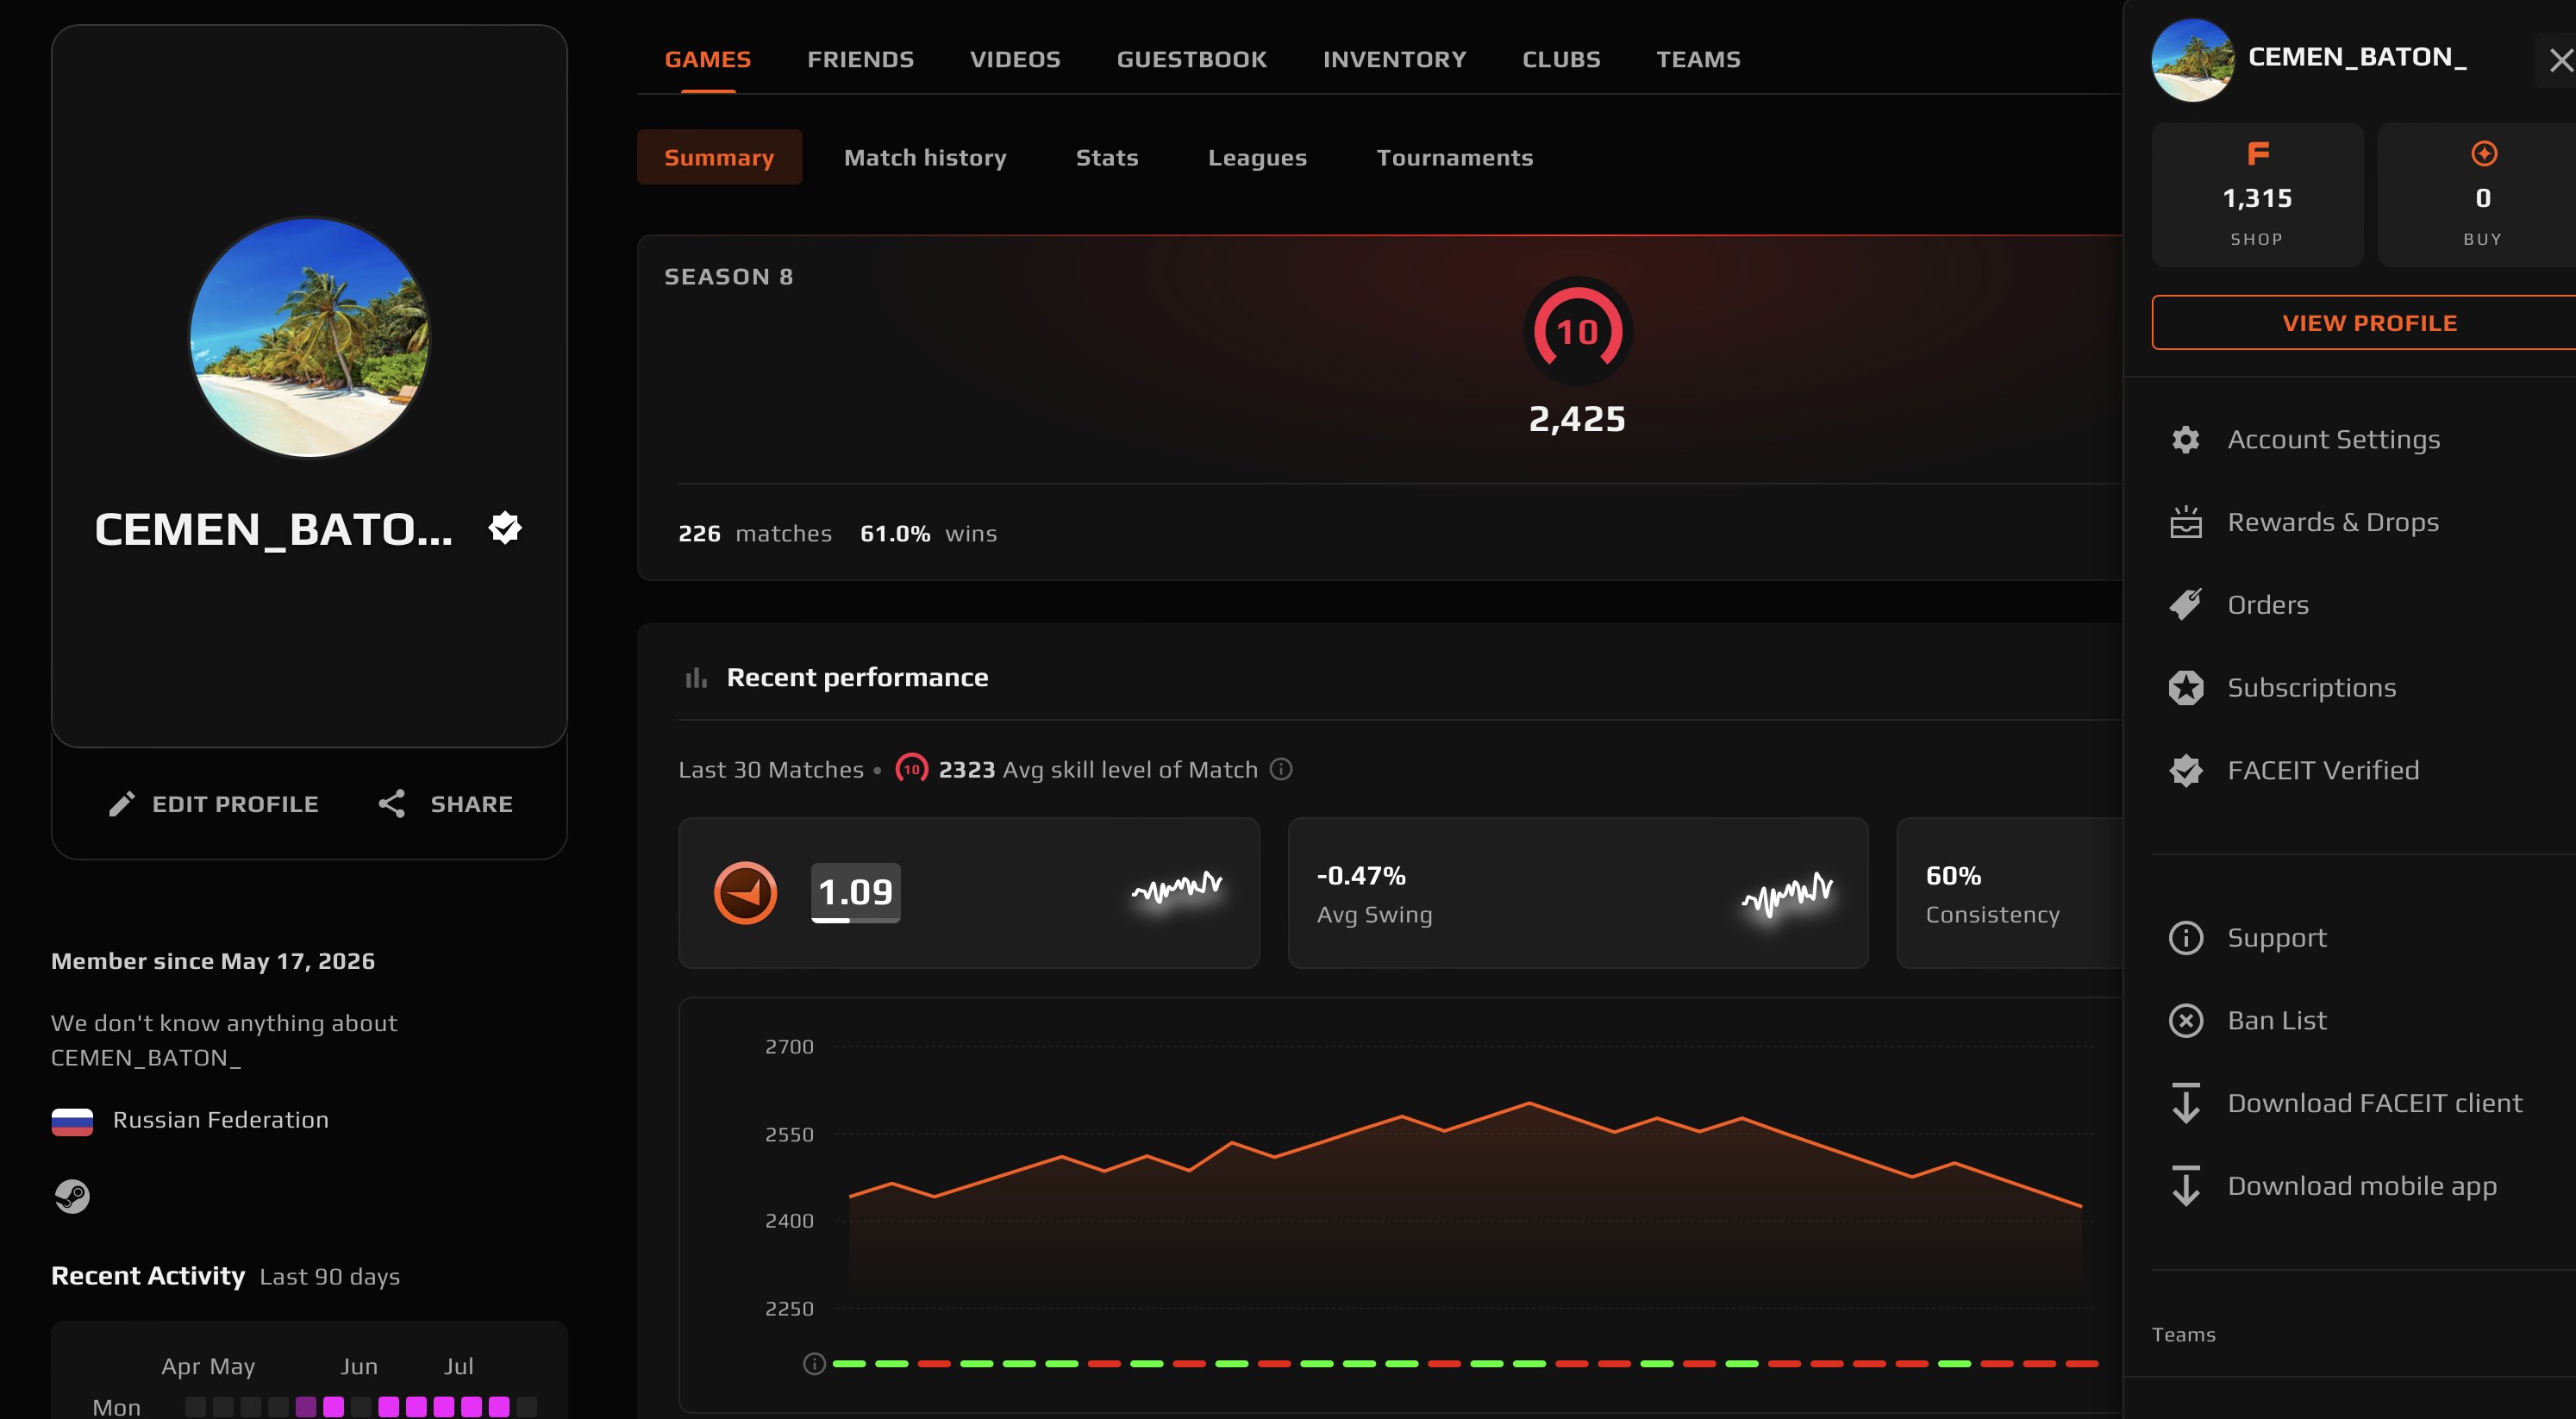Click Download FACEIT client link
Screen dimensions: 2576x1419
(2374, 1103)
